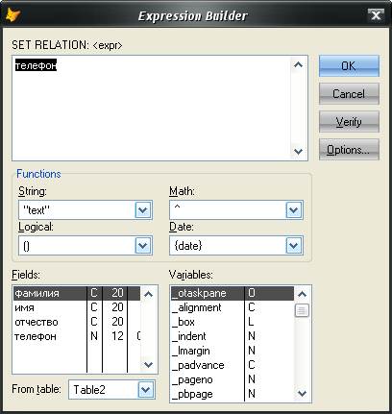Confirm expression with the OK button

coord(349,66)
